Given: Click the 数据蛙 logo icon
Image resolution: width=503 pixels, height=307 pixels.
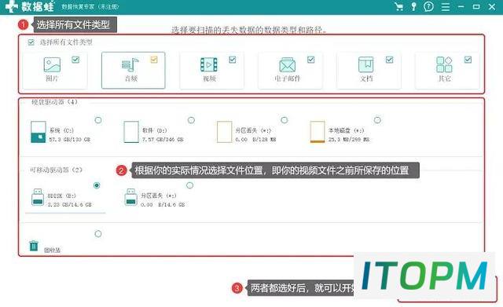Looking at the screenshot, I should [x=12, y=6].
